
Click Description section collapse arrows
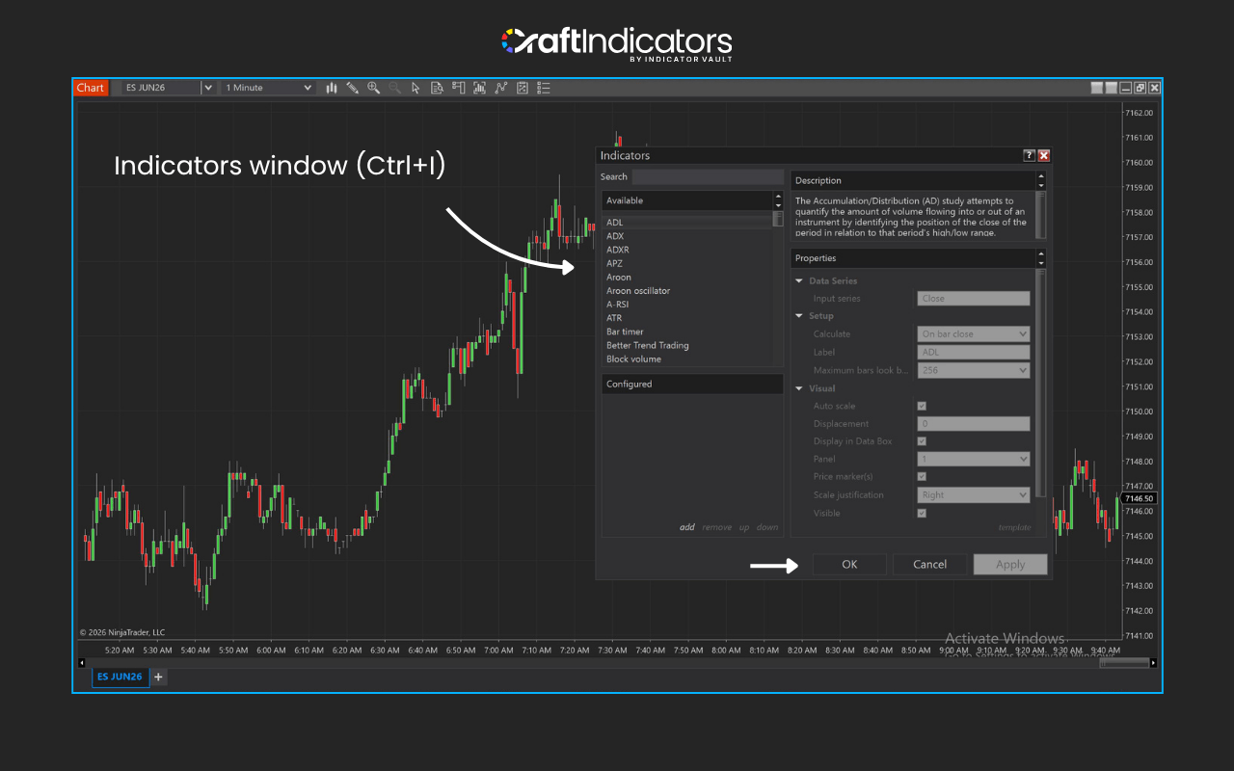tap(1041, 180)
